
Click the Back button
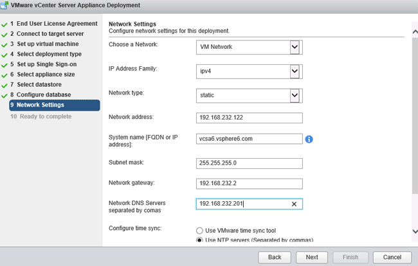click(x=275, y=257)
